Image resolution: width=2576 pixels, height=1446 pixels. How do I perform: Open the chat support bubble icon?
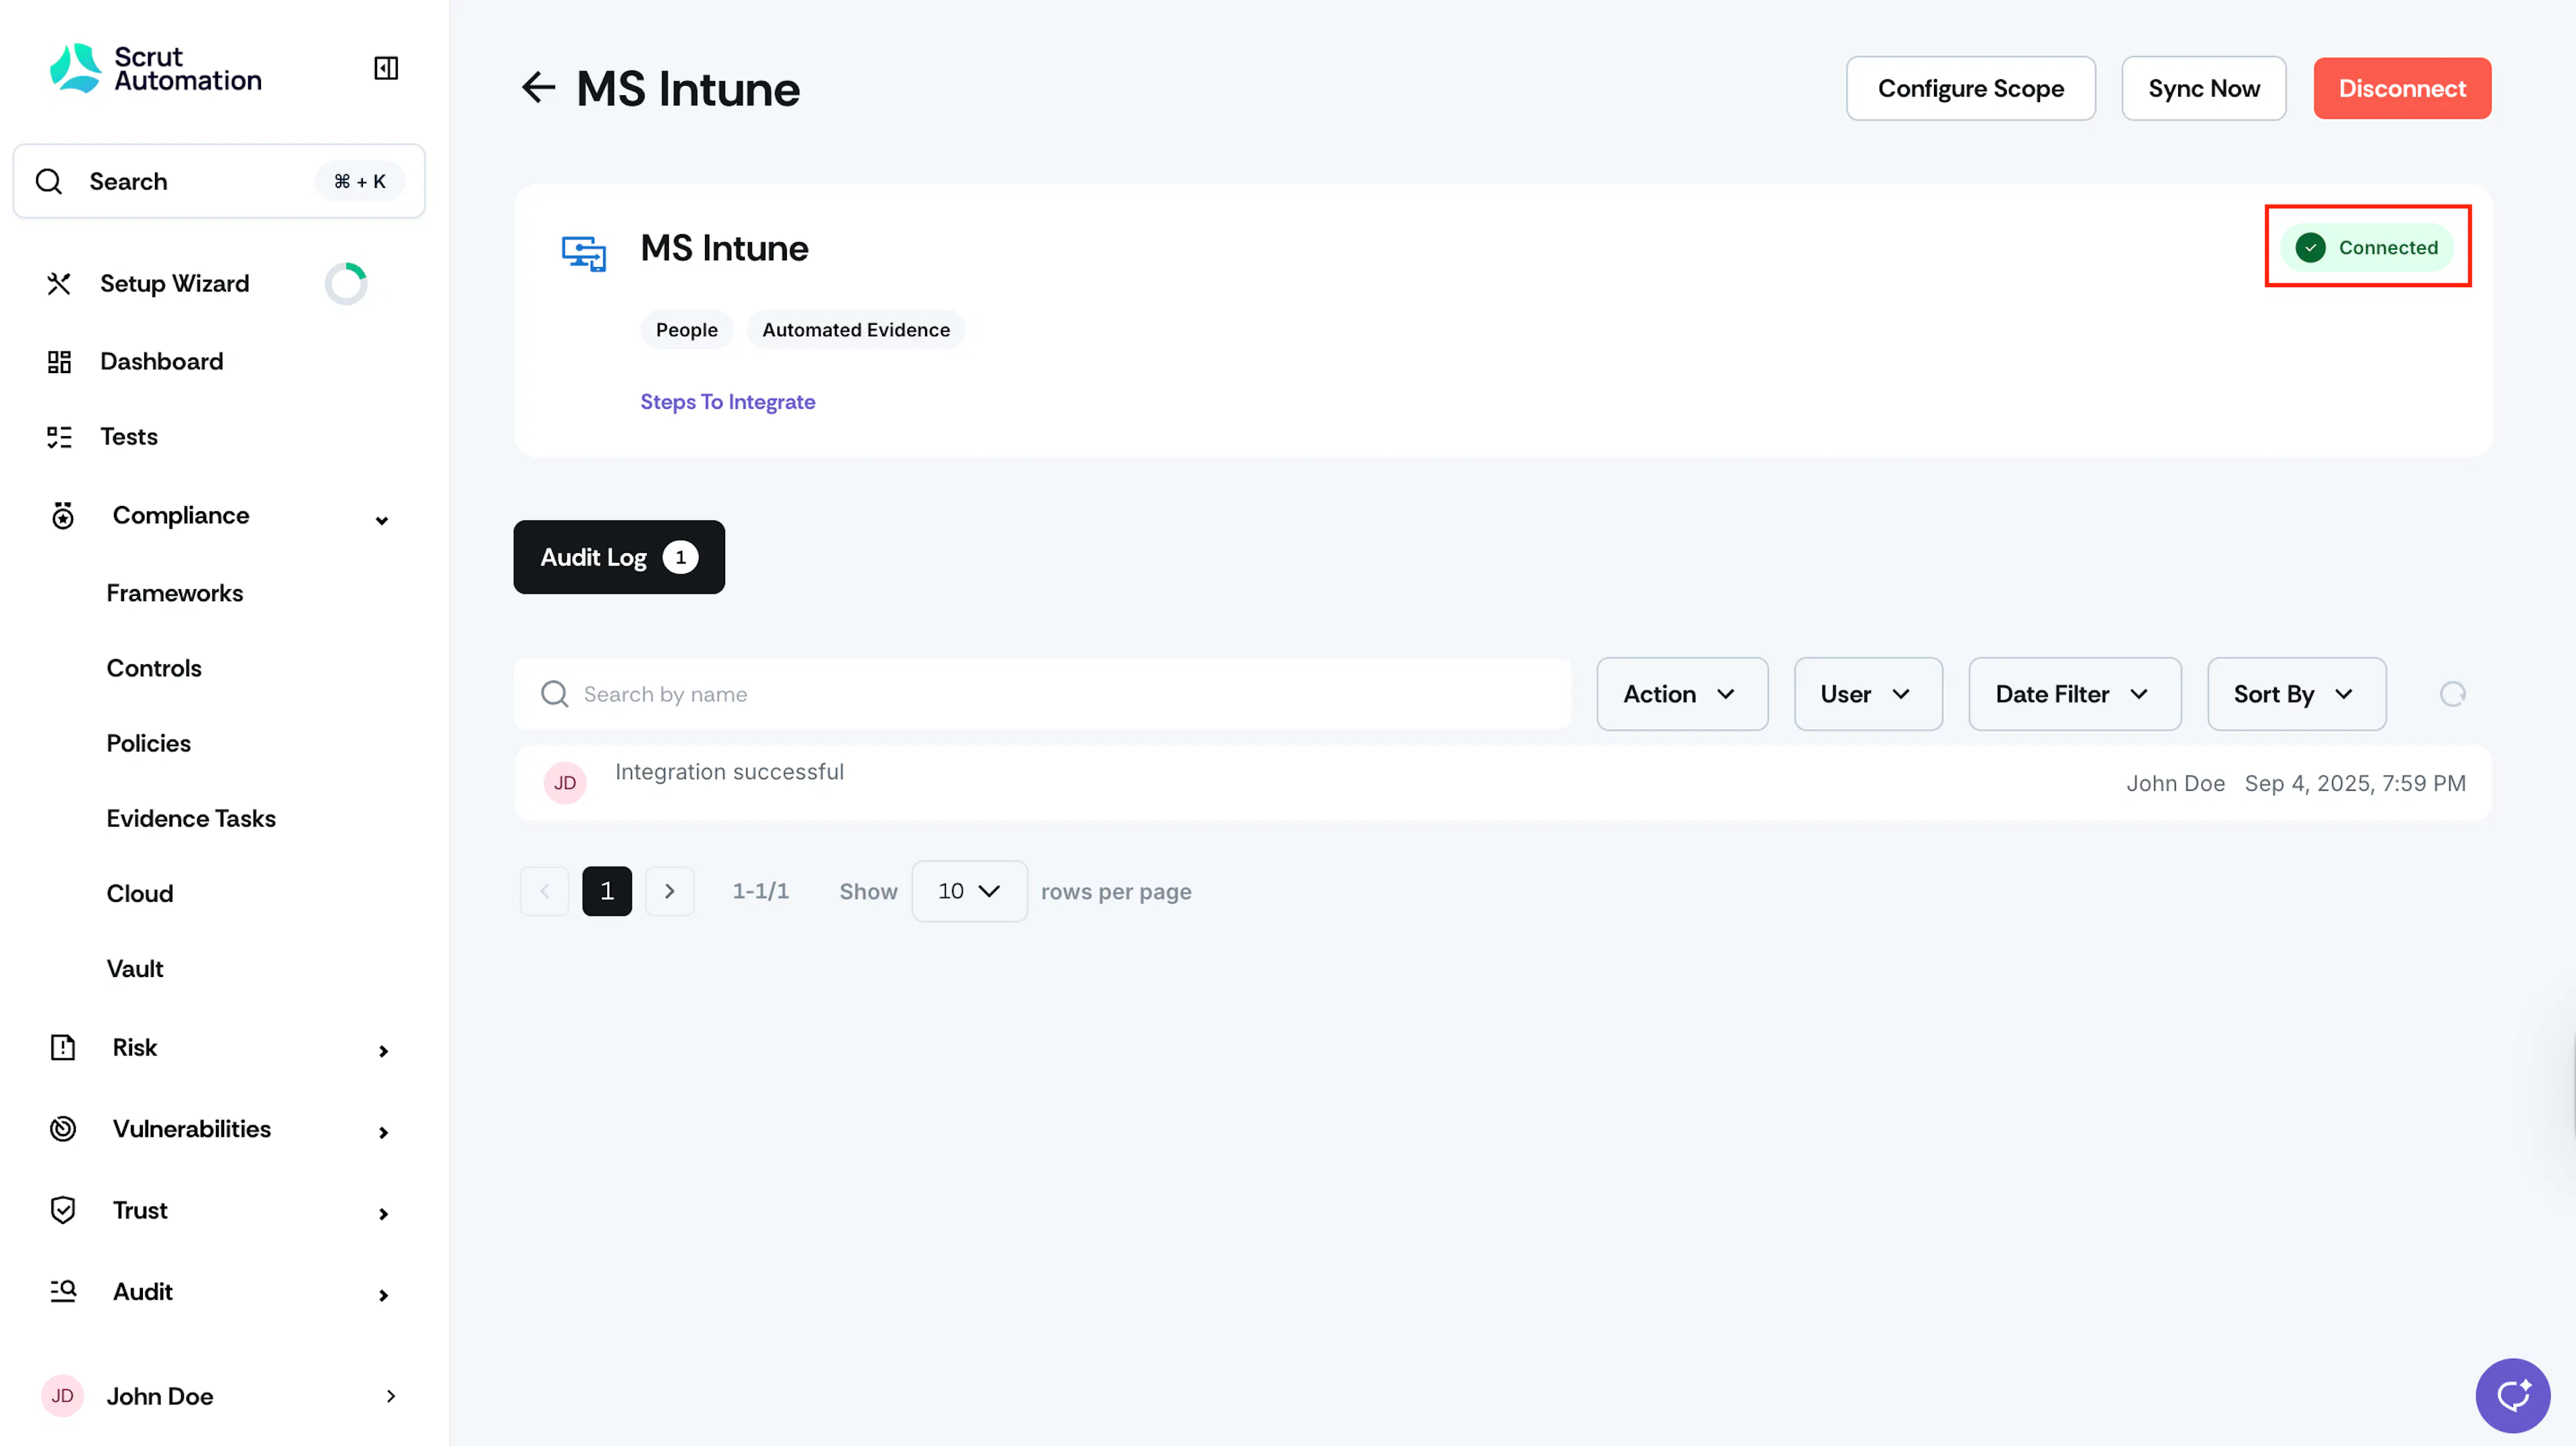click(2513, 1395)
